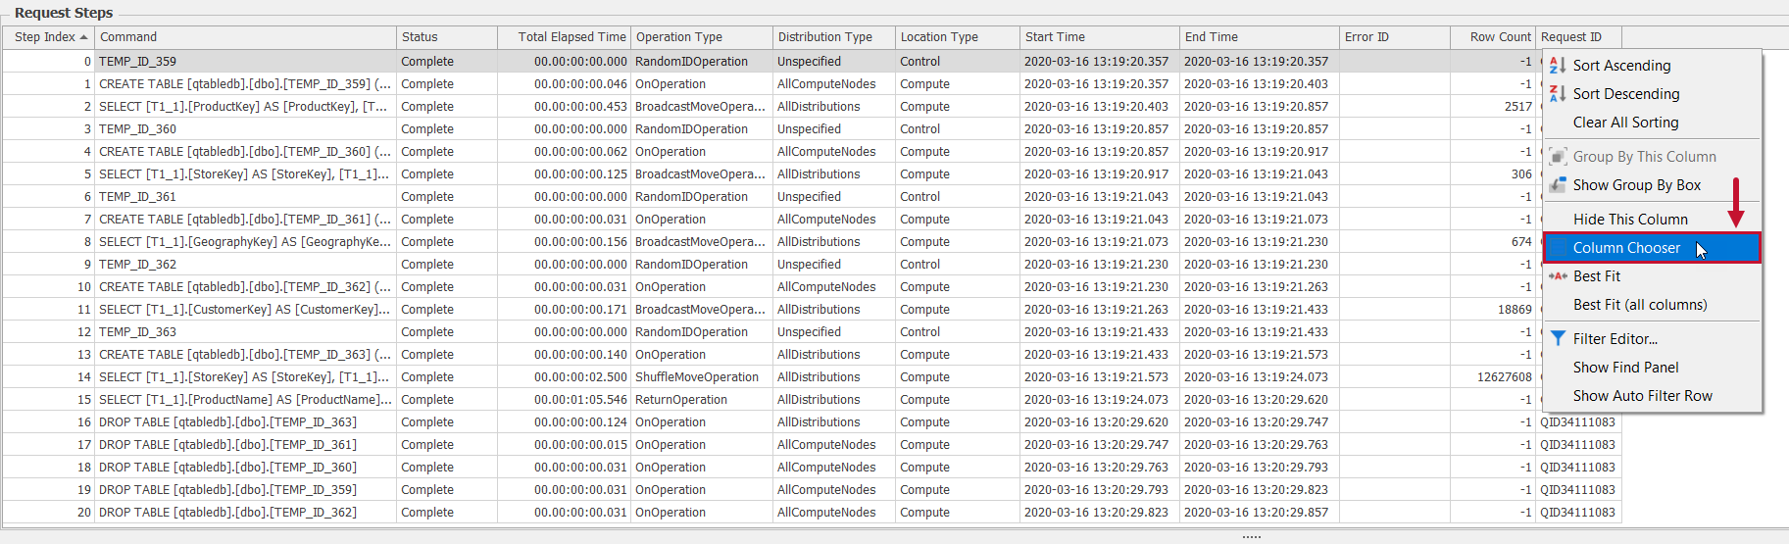Toggle the Step Index sort arrow
This screenshot has height=544, width=1789.
83,37
